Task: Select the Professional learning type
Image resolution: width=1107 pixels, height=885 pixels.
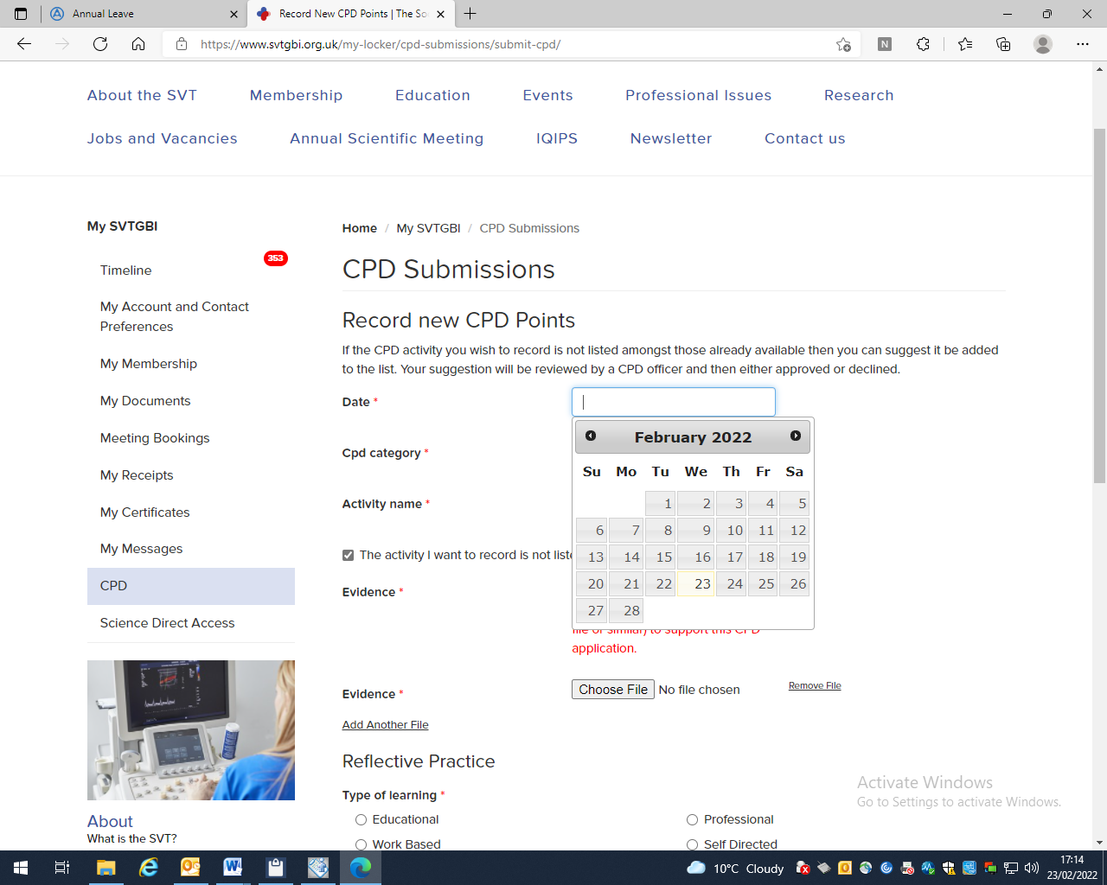Action: (692, 819)
